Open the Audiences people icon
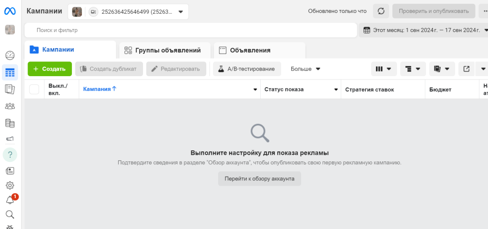Viewport: 488px width, 229px height. tap(10, 106)
